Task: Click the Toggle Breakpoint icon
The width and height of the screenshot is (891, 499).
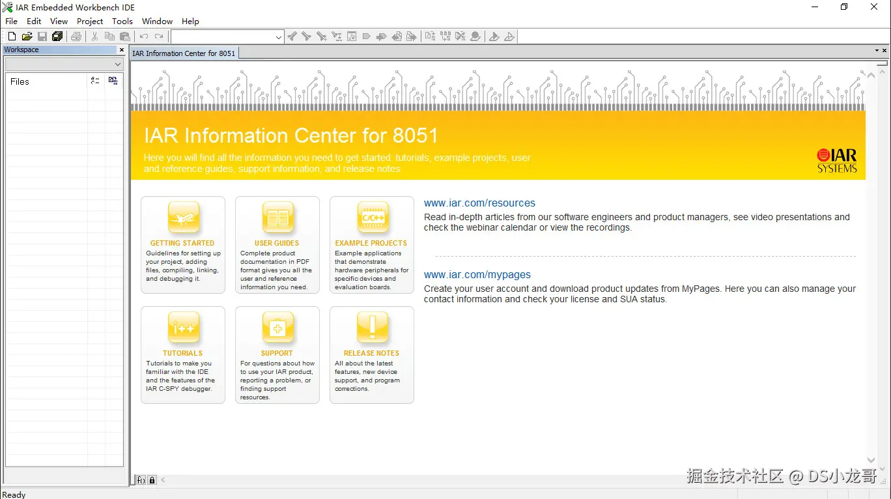Action: pos(475,36)
